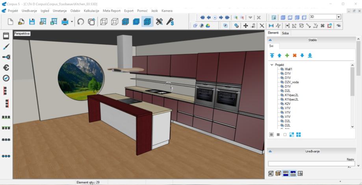The height and width of the screenshot is (185, 362).
Task: Click the Euro price icon in left sidebar
Action: [6, 68]
